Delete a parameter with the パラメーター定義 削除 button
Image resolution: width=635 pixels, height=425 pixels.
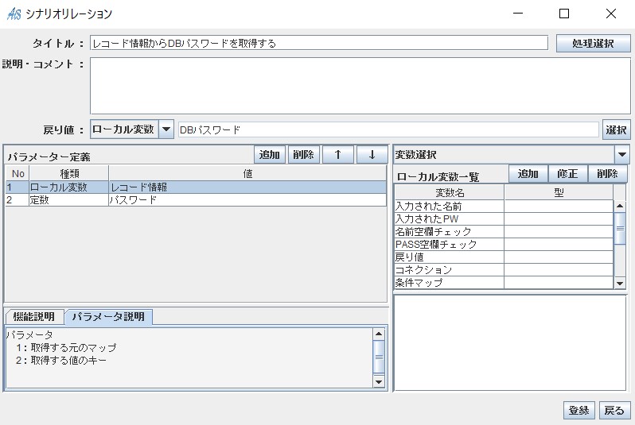pos(304,155)
